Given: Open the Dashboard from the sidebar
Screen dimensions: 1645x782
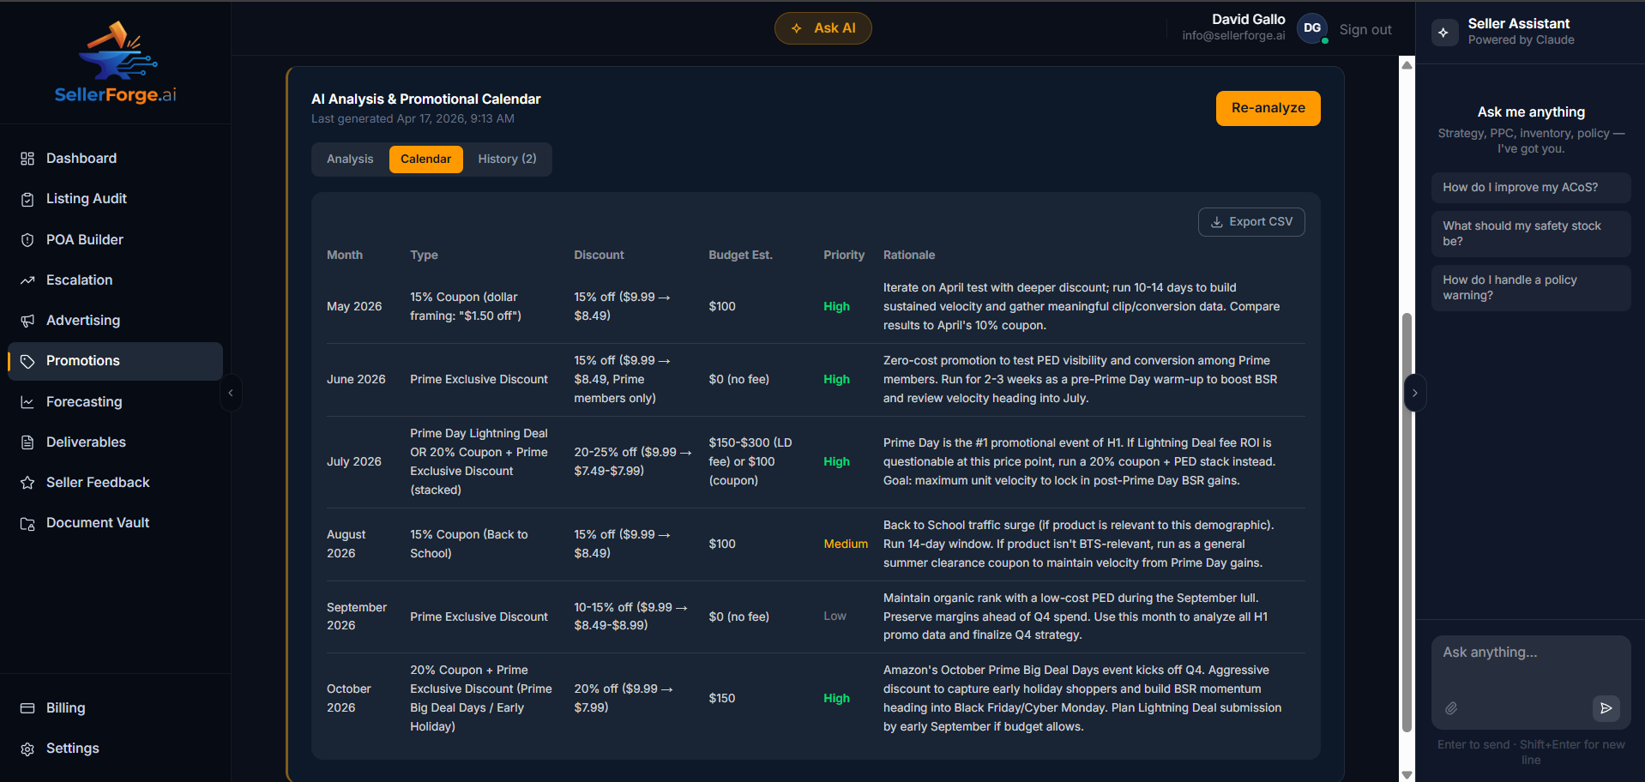Looking at the screenshot, I should (x=81, y=158).
